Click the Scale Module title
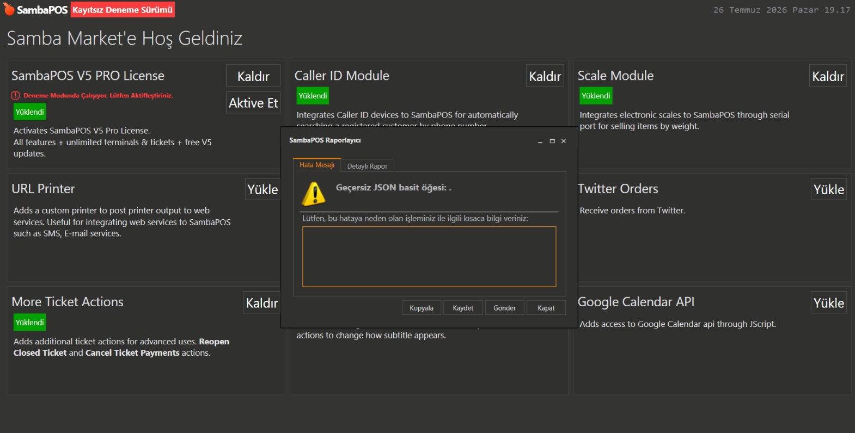855x433 pixels. tap(615, 76)
